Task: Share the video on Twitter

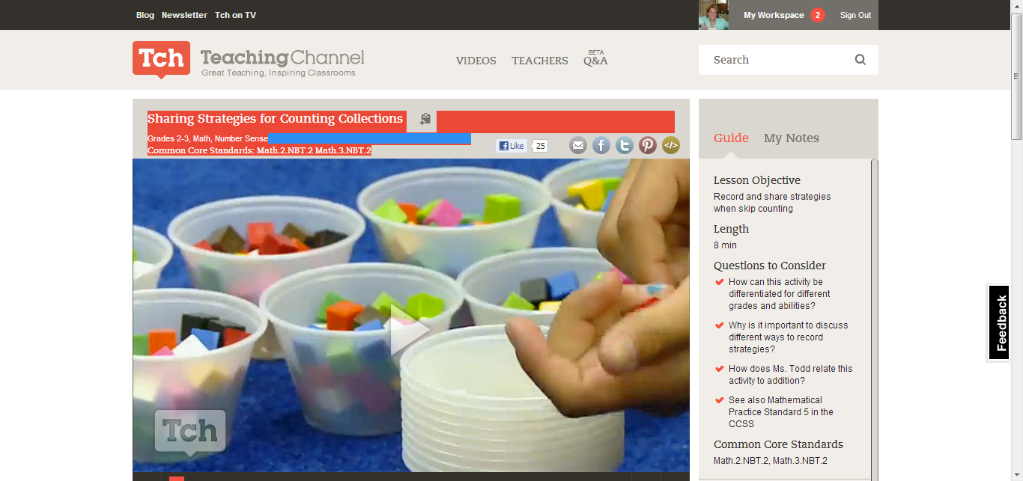Action: (x=625, y=145)
